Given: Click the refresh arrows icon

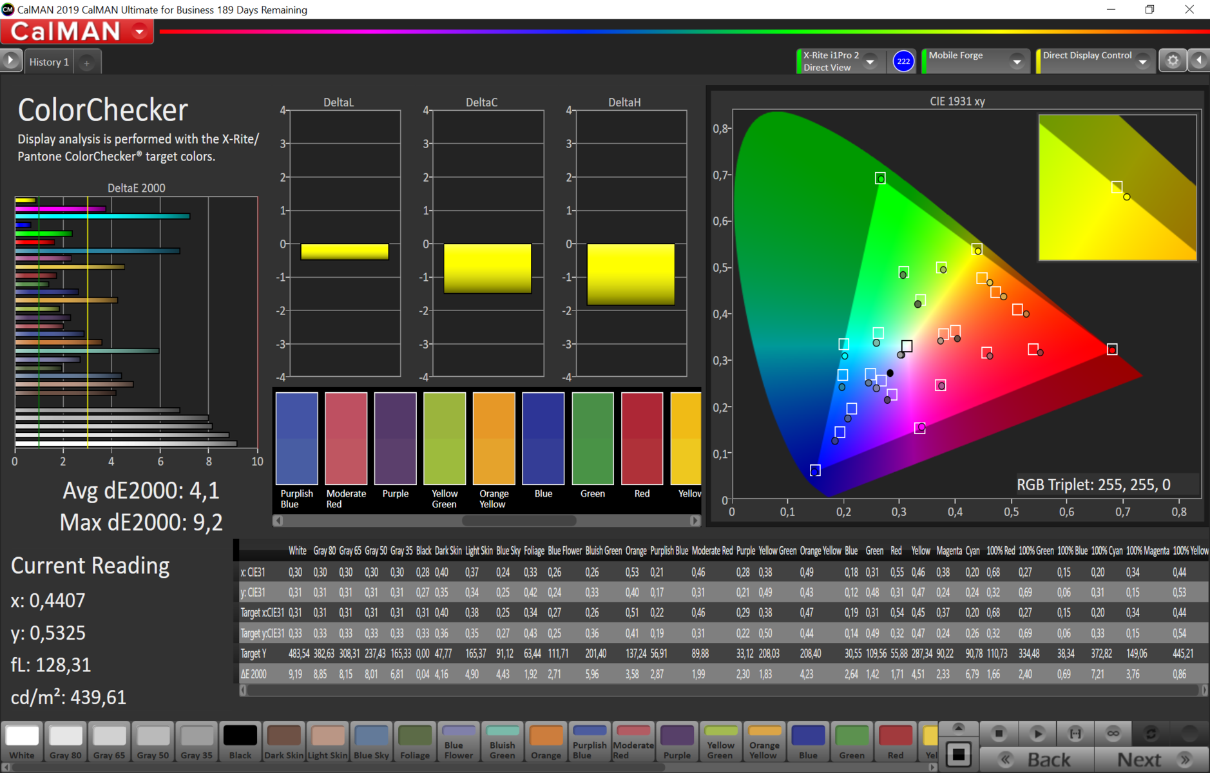Looking at the screenshot, I should pyautogui.click(x=1151, y=734).
